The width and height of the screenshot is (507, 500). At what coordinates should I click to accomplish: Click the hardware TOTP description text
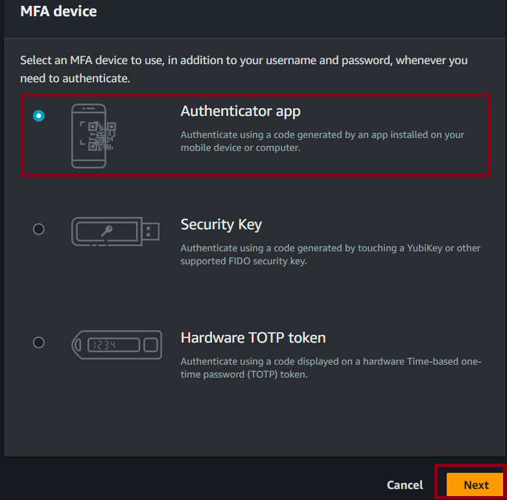point(330,368)
